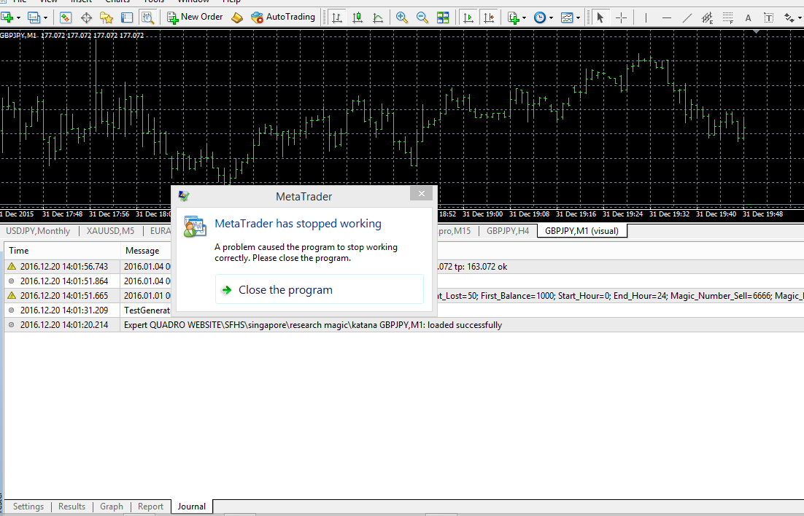
Task: Expand the Arrows dropdown arrow
Action: (x=800, y=18)
